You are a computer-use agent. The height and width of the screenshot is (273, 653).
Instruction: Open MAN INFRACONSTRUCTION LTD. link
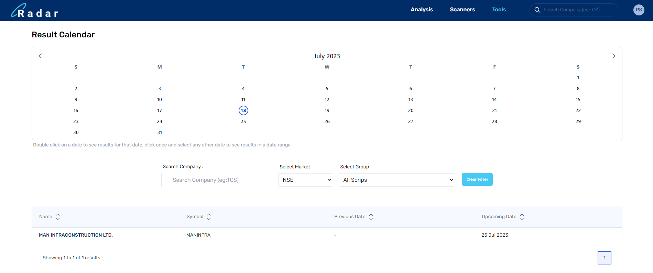click(76, 235)
